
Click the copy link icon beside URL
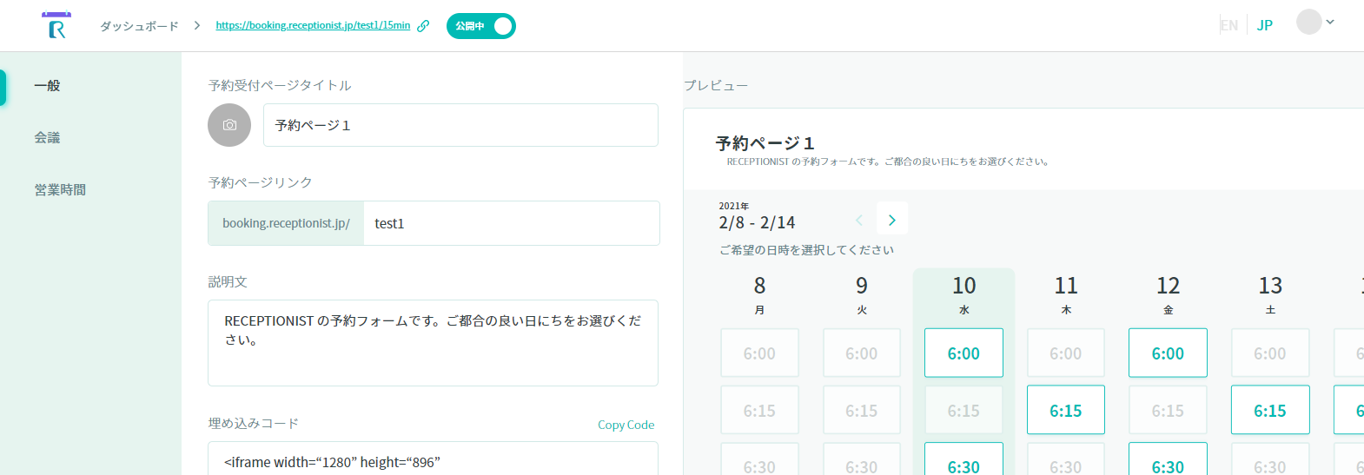(x=423, y=26)
